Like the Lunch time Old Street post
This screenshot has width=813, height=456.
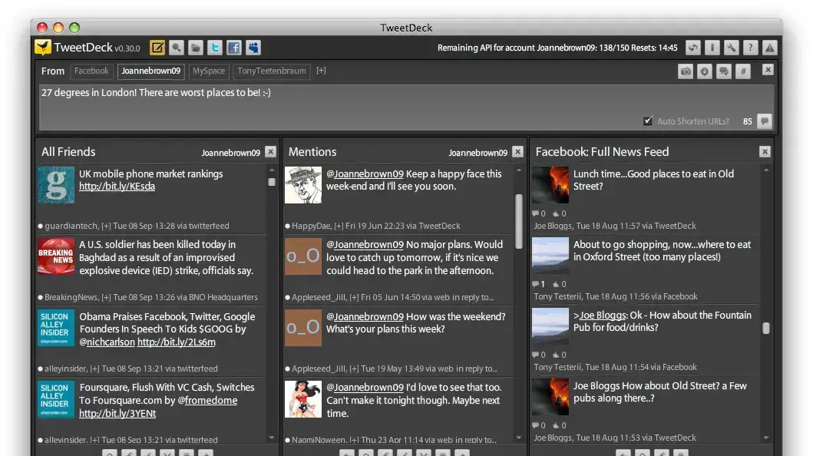click(x=556, y=213)
